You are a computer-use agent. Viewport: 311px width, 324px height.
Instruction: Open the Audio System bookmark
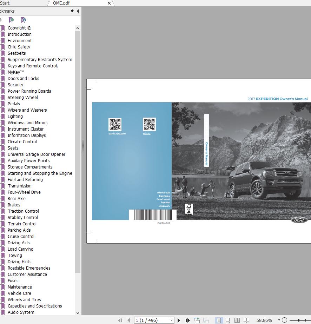pyautogui.click(x=21, y=312)
